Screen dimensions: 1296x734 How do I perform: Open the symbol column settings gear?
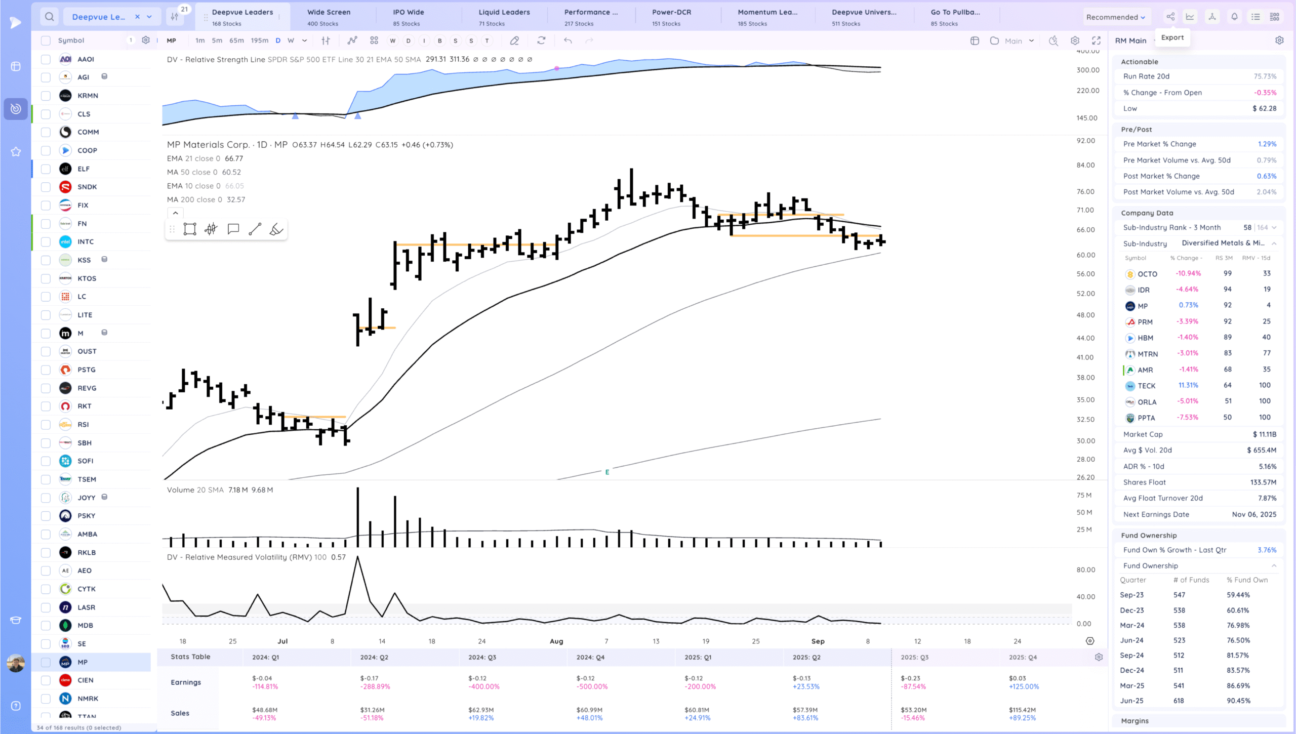[146, 40]
